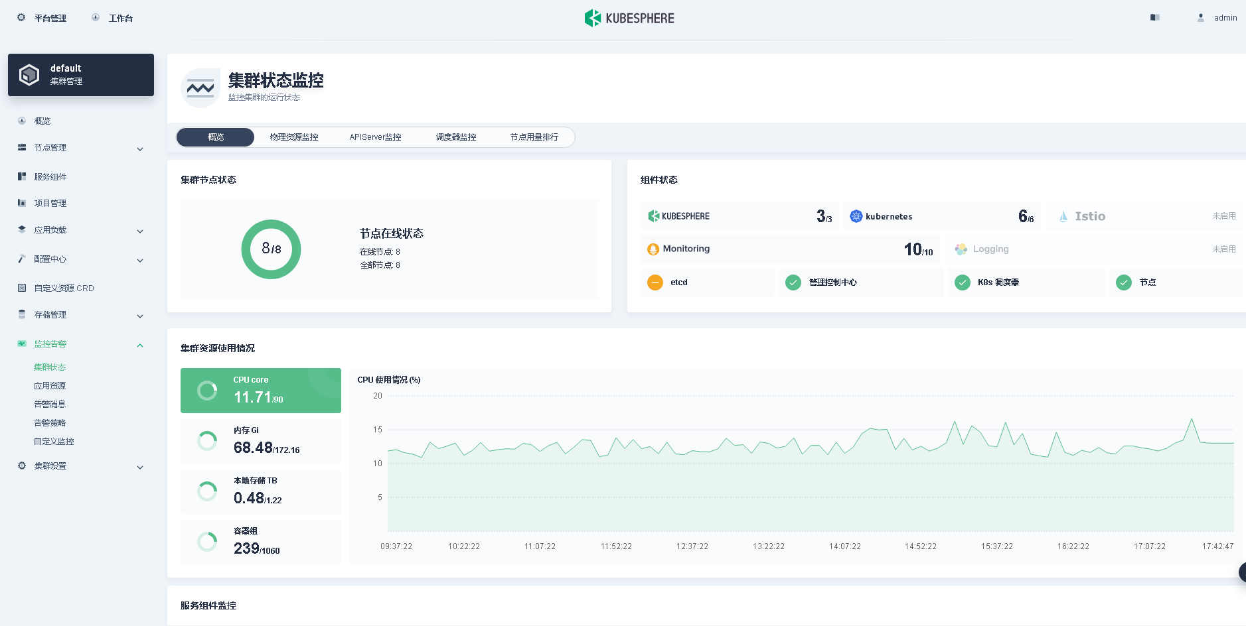Select the 内存 Gi 68.48 card
Viewport: 1246px width, 626px height.
pos(261,441)
